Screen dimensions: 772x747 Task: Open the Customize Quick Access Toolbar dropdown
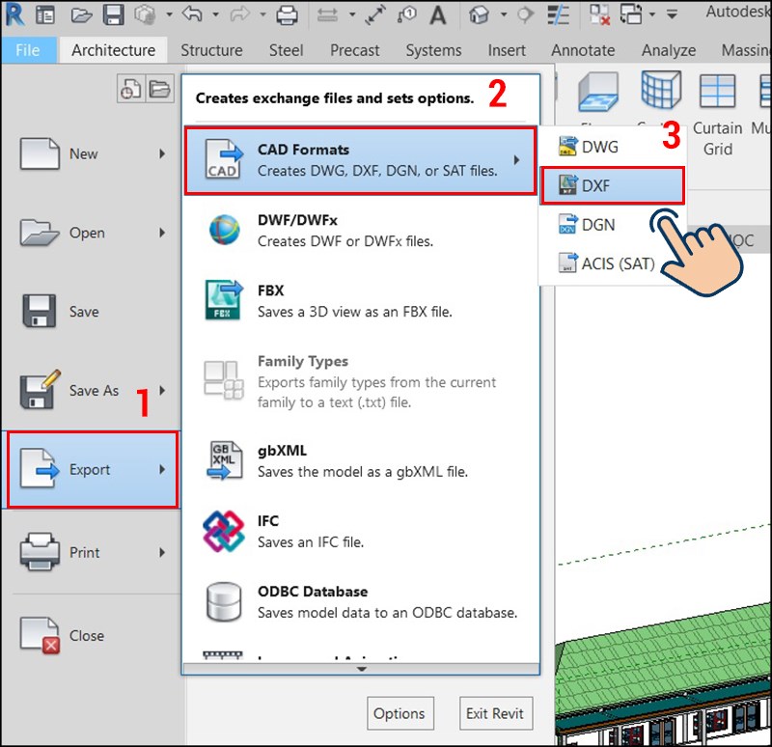pos(672,14)
